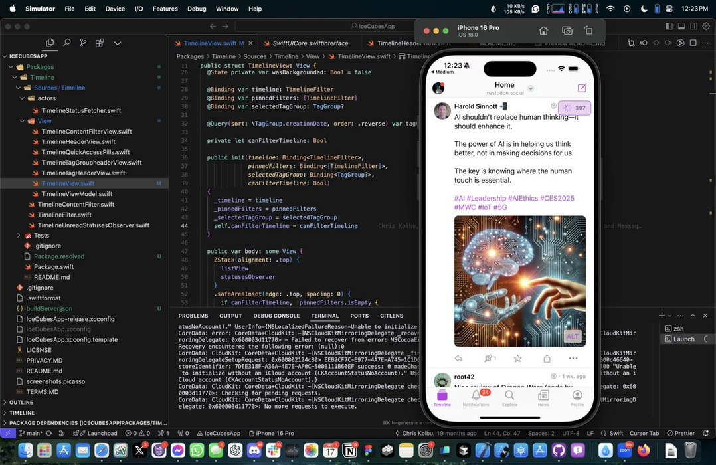Viewport: 716px width, 465px height.
Task: Open the Home timeline dropdown chevron in the app
Action: pos(531,88)
